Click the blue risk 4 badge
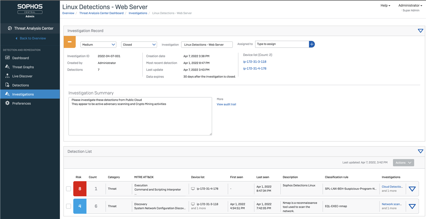 pyautogui.click(x=80, y=206)
